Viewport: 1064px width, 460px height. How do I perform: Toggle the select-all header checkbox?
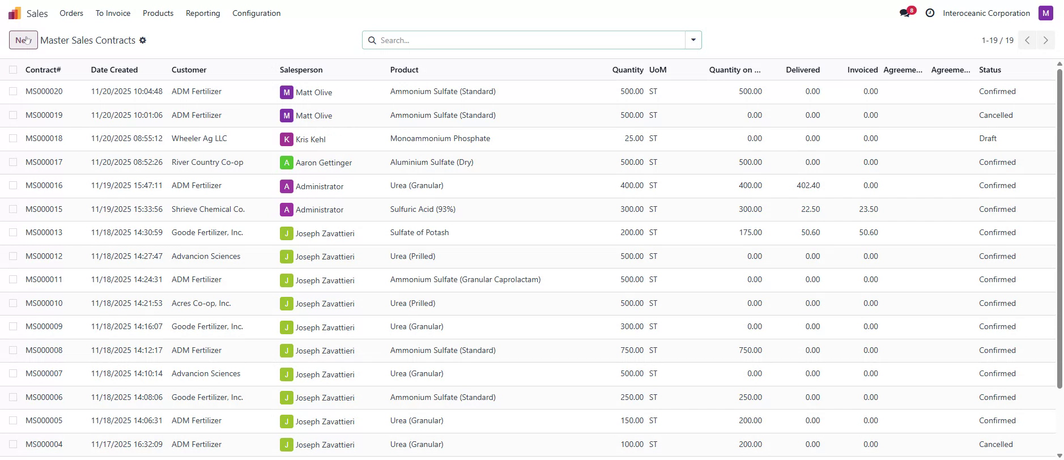[13, 70]
